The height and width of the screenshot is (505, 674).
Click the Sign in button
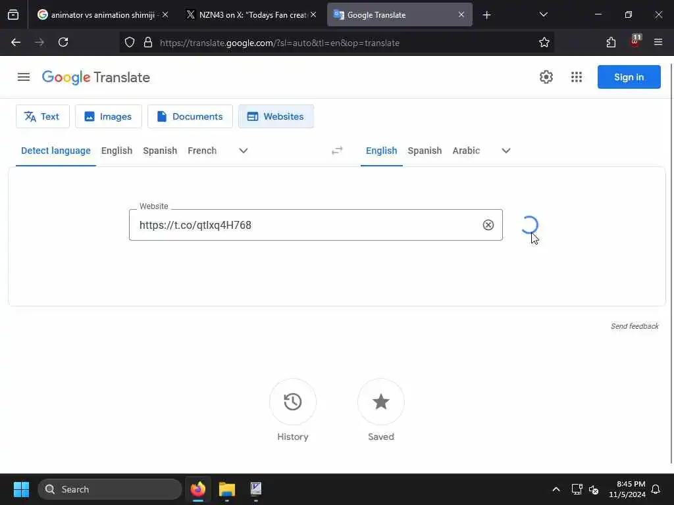tap(629, 77)
